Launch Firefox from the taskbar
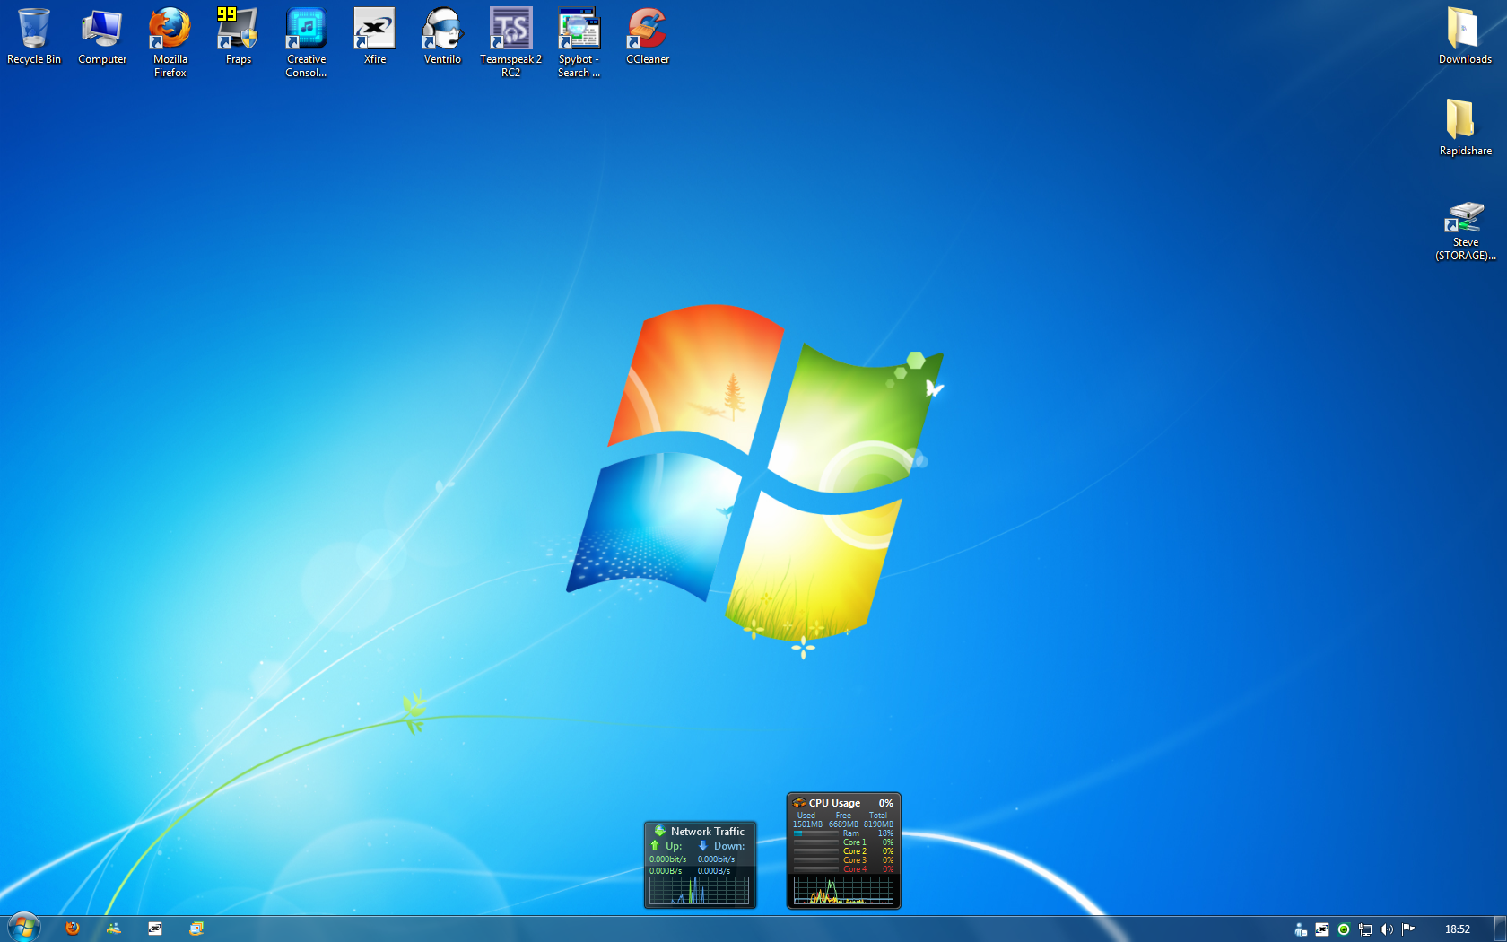 [x=73, y=929]
